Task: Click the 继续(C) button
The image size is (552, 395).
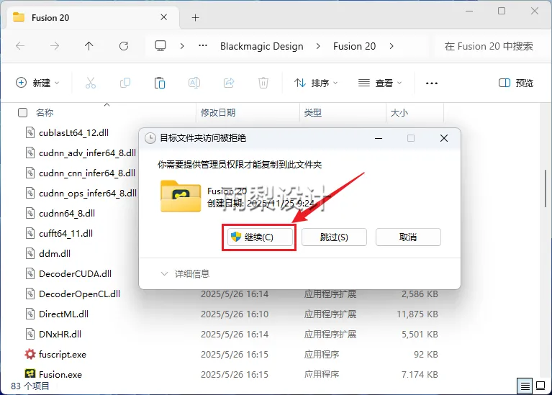Action: point(259,237)
